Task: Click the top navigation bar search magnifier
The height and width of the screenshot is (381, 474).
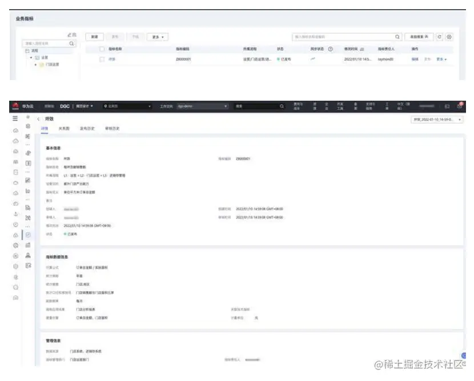Action: point(282,106)
